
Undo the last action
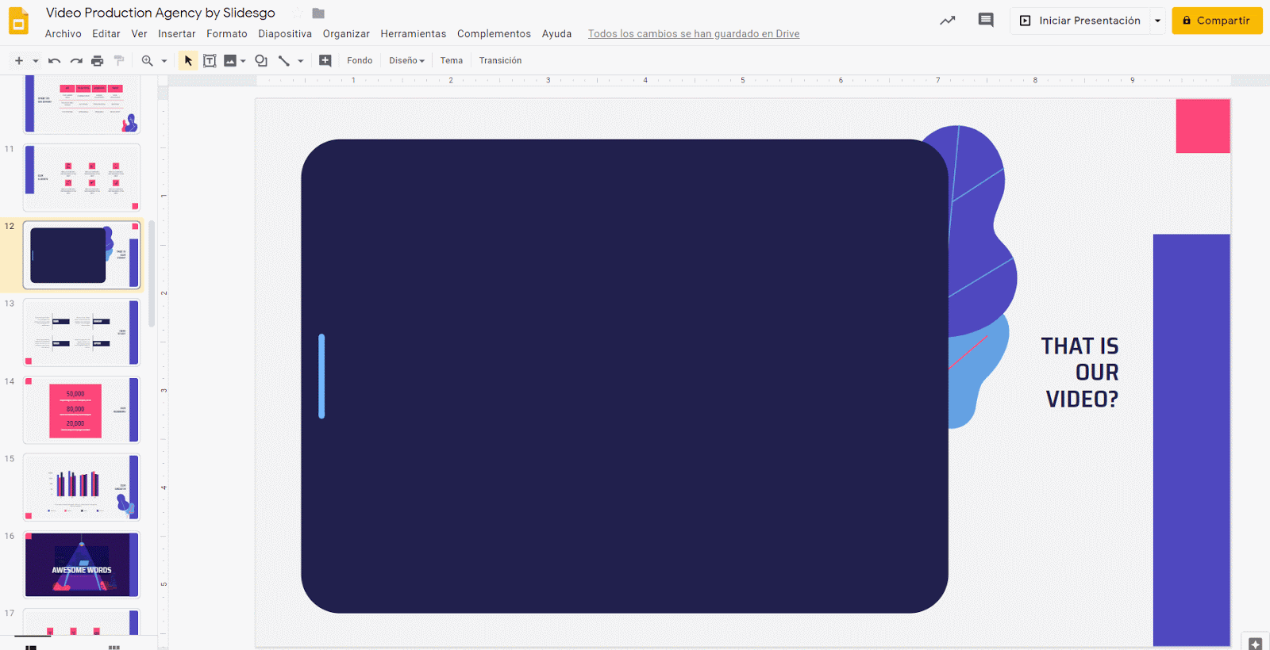coord(54,60)
